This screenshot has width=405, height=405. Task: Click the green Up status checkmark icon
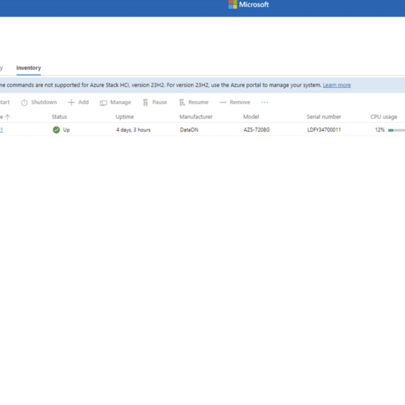56,130
